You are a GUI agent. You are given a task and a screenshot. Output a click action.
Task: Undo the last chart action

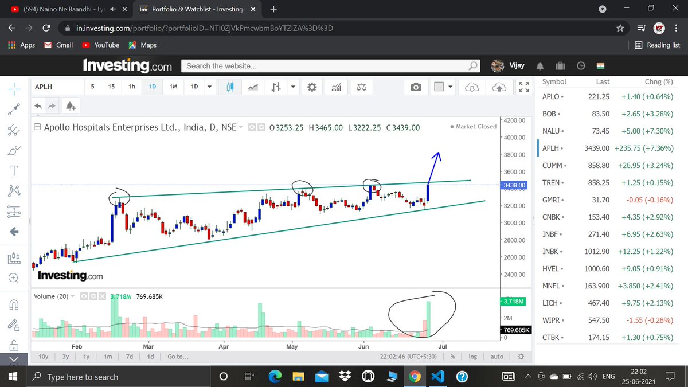38,106
